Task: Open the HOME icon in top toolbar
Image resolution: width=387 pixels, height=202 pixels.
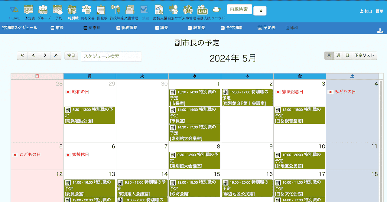Action: coord(14,12)
